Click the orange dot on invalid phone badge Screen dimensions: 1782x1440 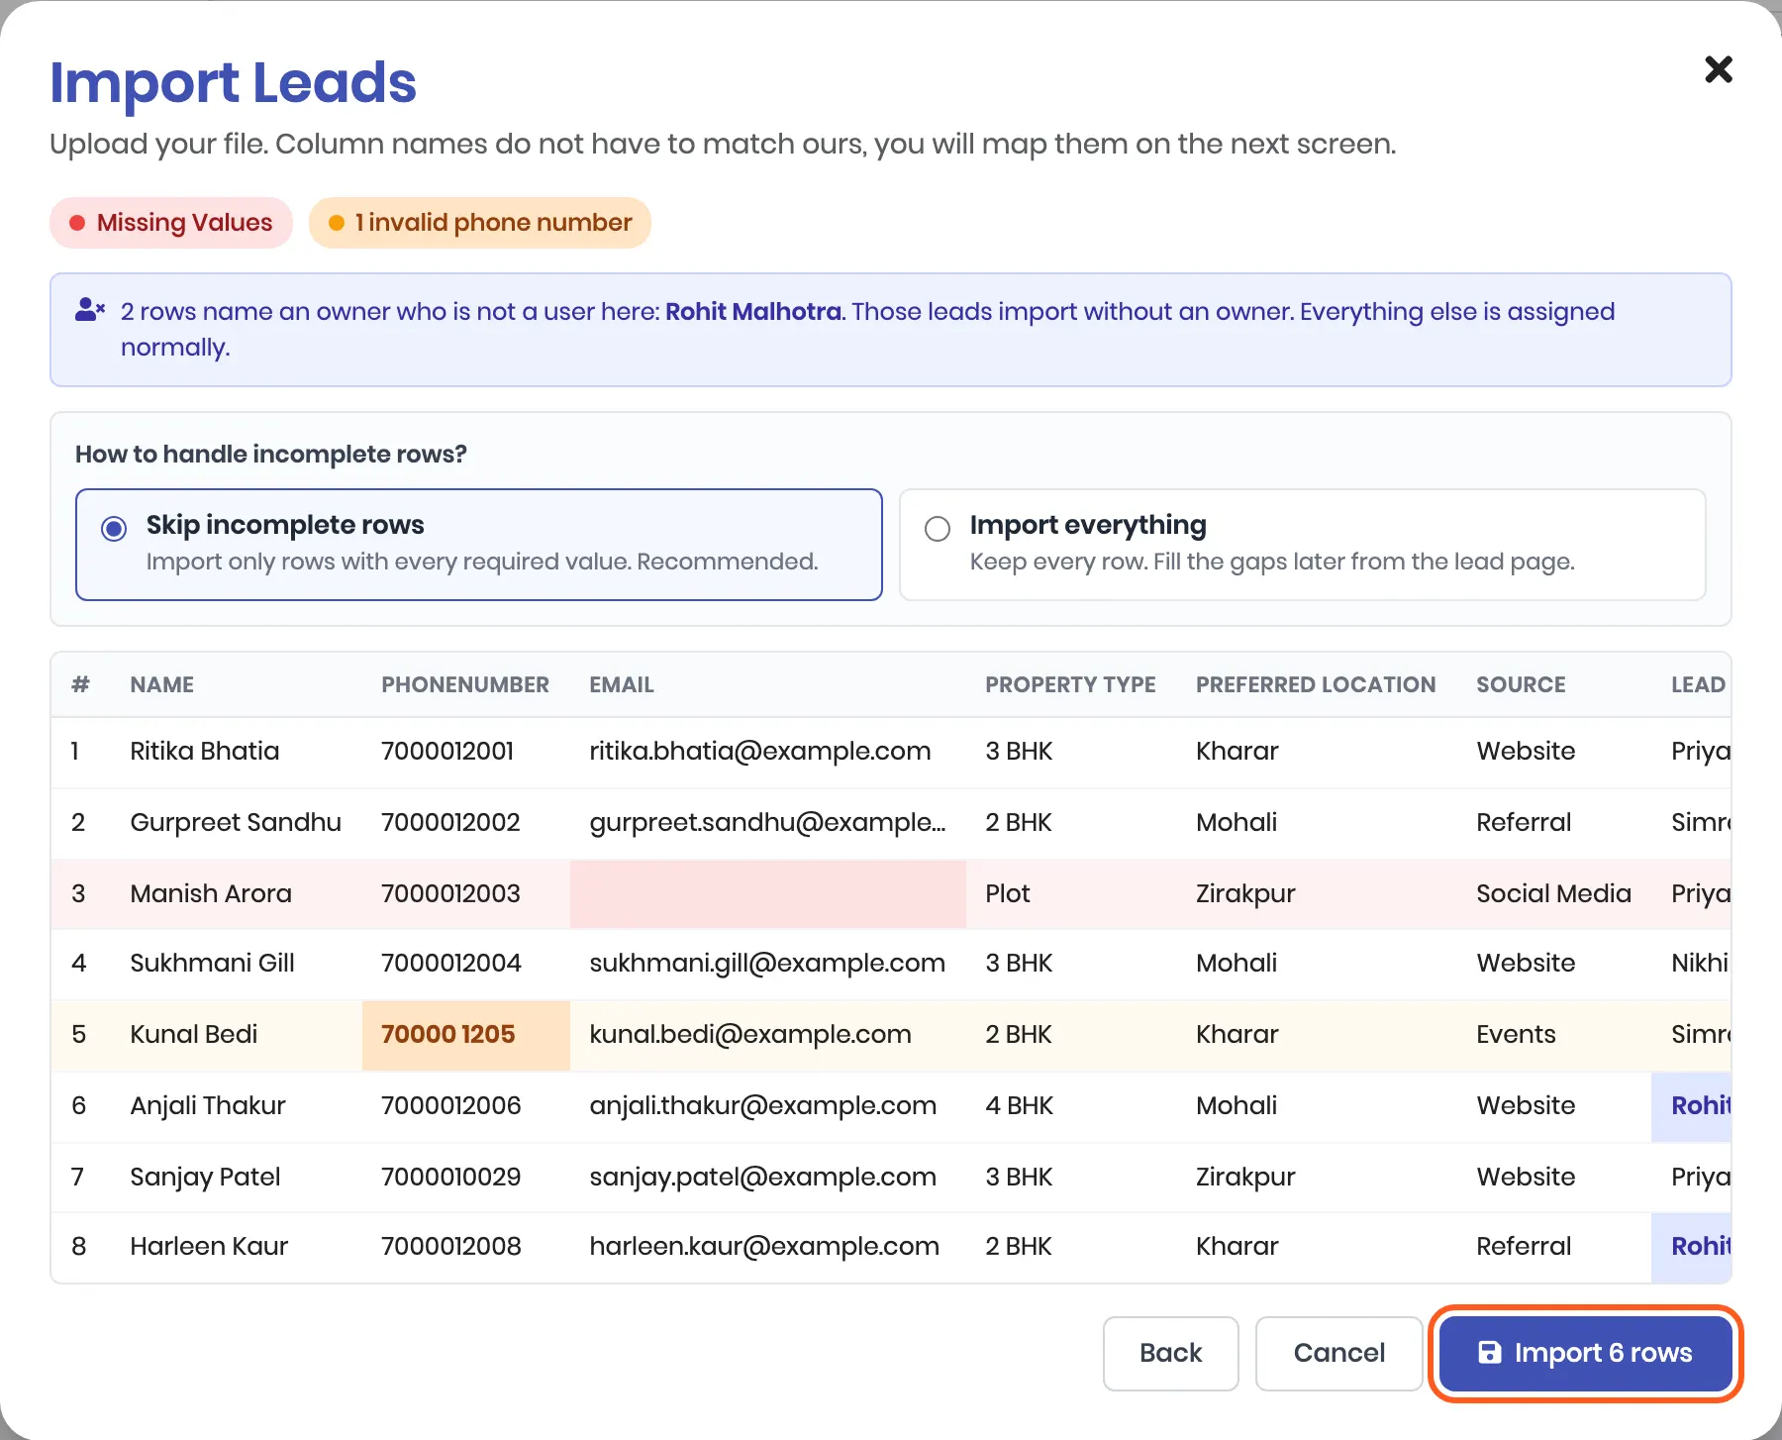tap(337, 223)
